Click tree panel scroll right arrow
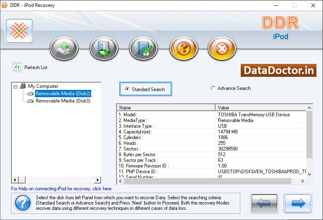323x220 pixels. (x=97, y=180)
